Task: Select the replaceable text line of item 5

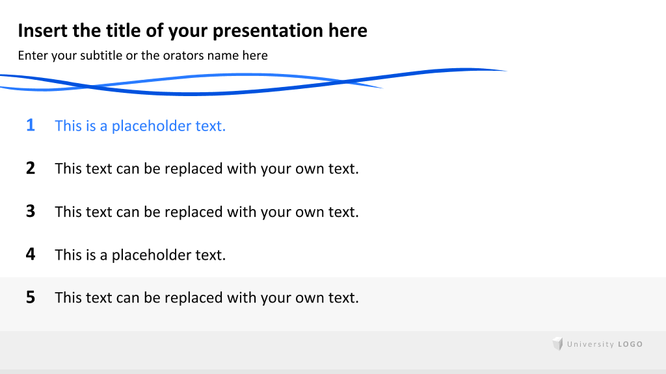Action: click(x=207, y=297)
